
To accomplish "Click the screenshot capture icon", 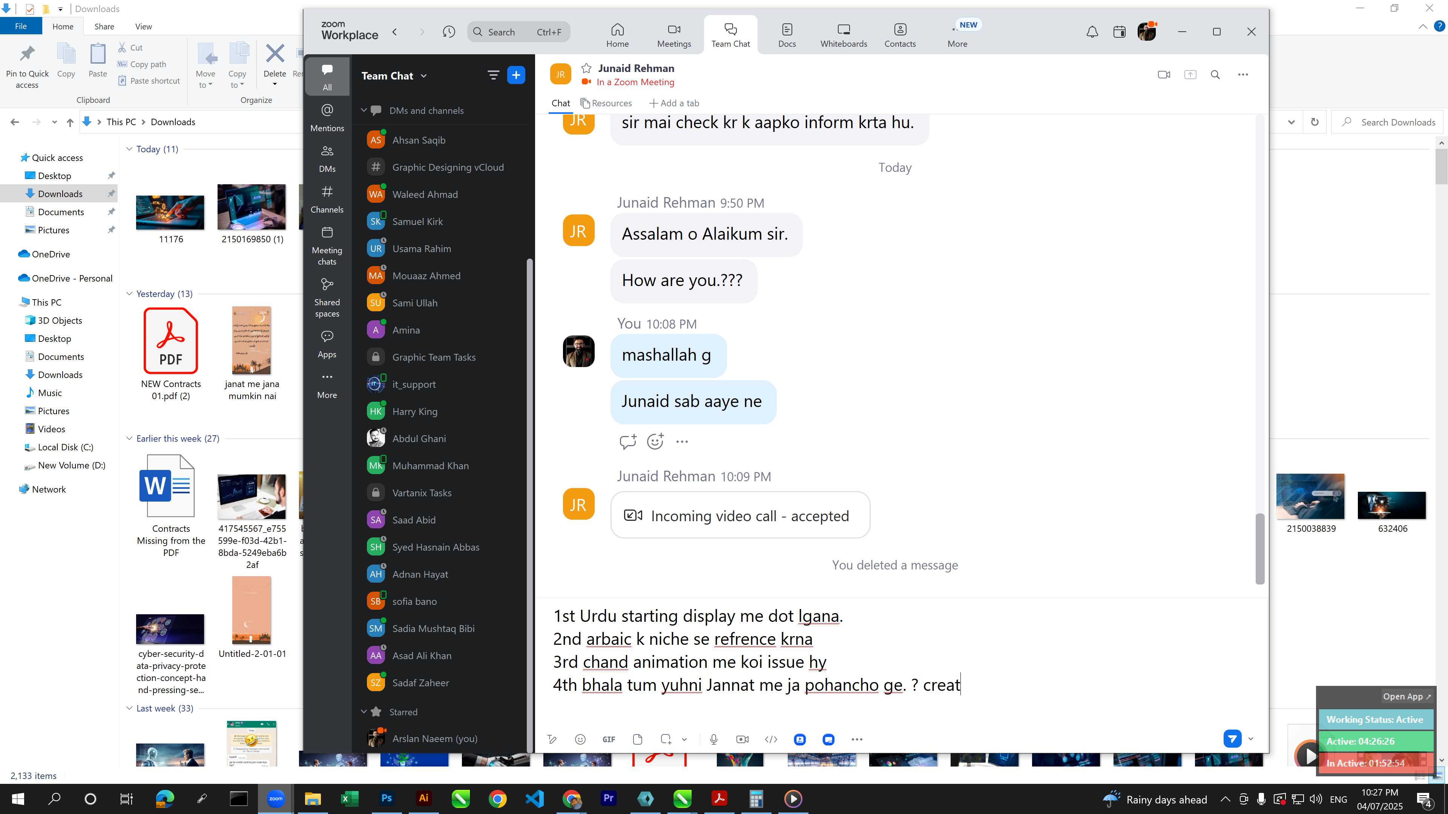I will (666, 739).
